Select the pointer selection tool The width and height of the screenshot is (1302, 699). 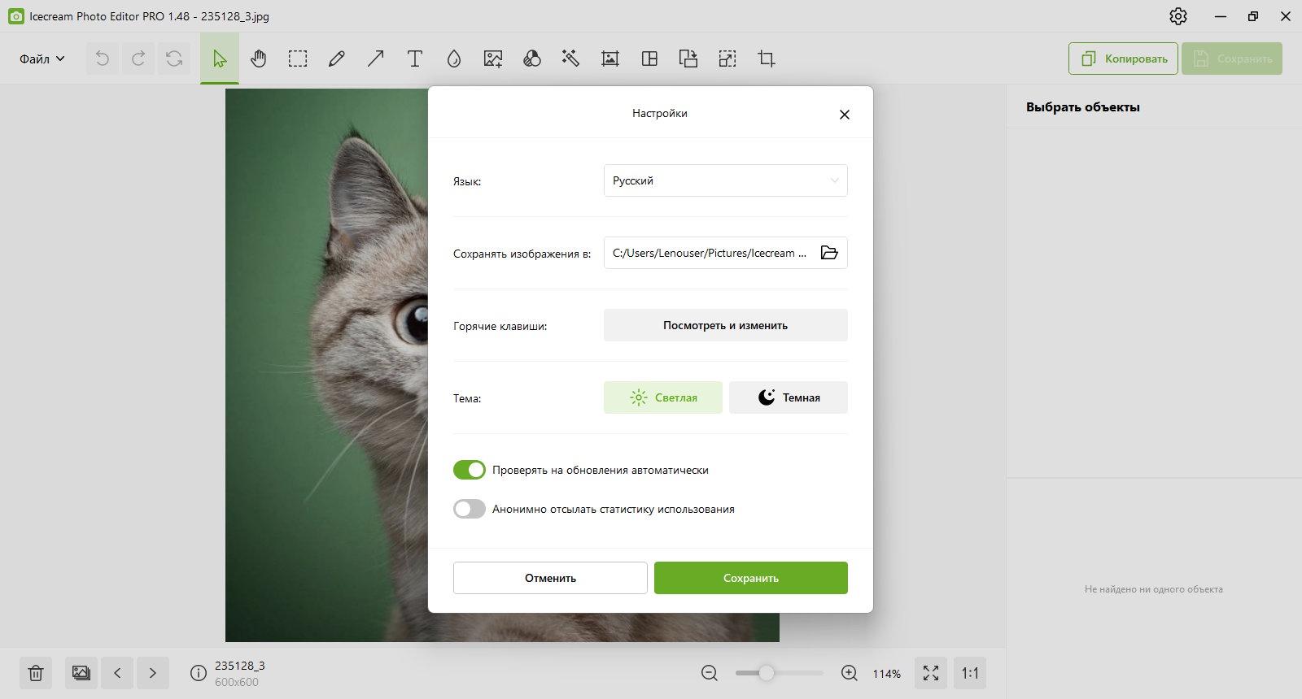click(220, 59)
